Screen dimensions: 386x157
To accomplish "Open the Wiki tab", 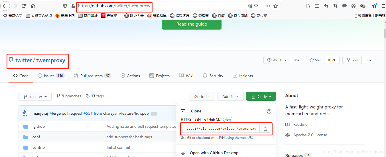I will [186, 76].
